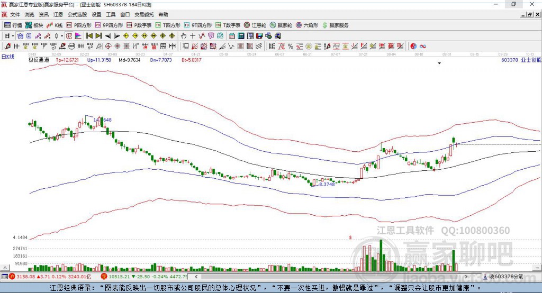The width and height of the screenshot is (542, 293).
Task: Open the 帮助 menu
Action: click(163, 14)
